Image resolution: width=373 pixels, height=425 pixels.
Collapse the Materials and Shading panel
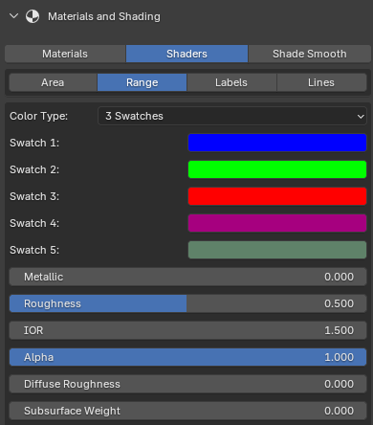[x=13, y=16]
